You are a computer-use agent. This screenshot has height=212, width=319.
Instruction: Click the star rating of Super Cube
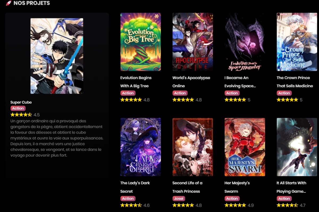(21, 115)
